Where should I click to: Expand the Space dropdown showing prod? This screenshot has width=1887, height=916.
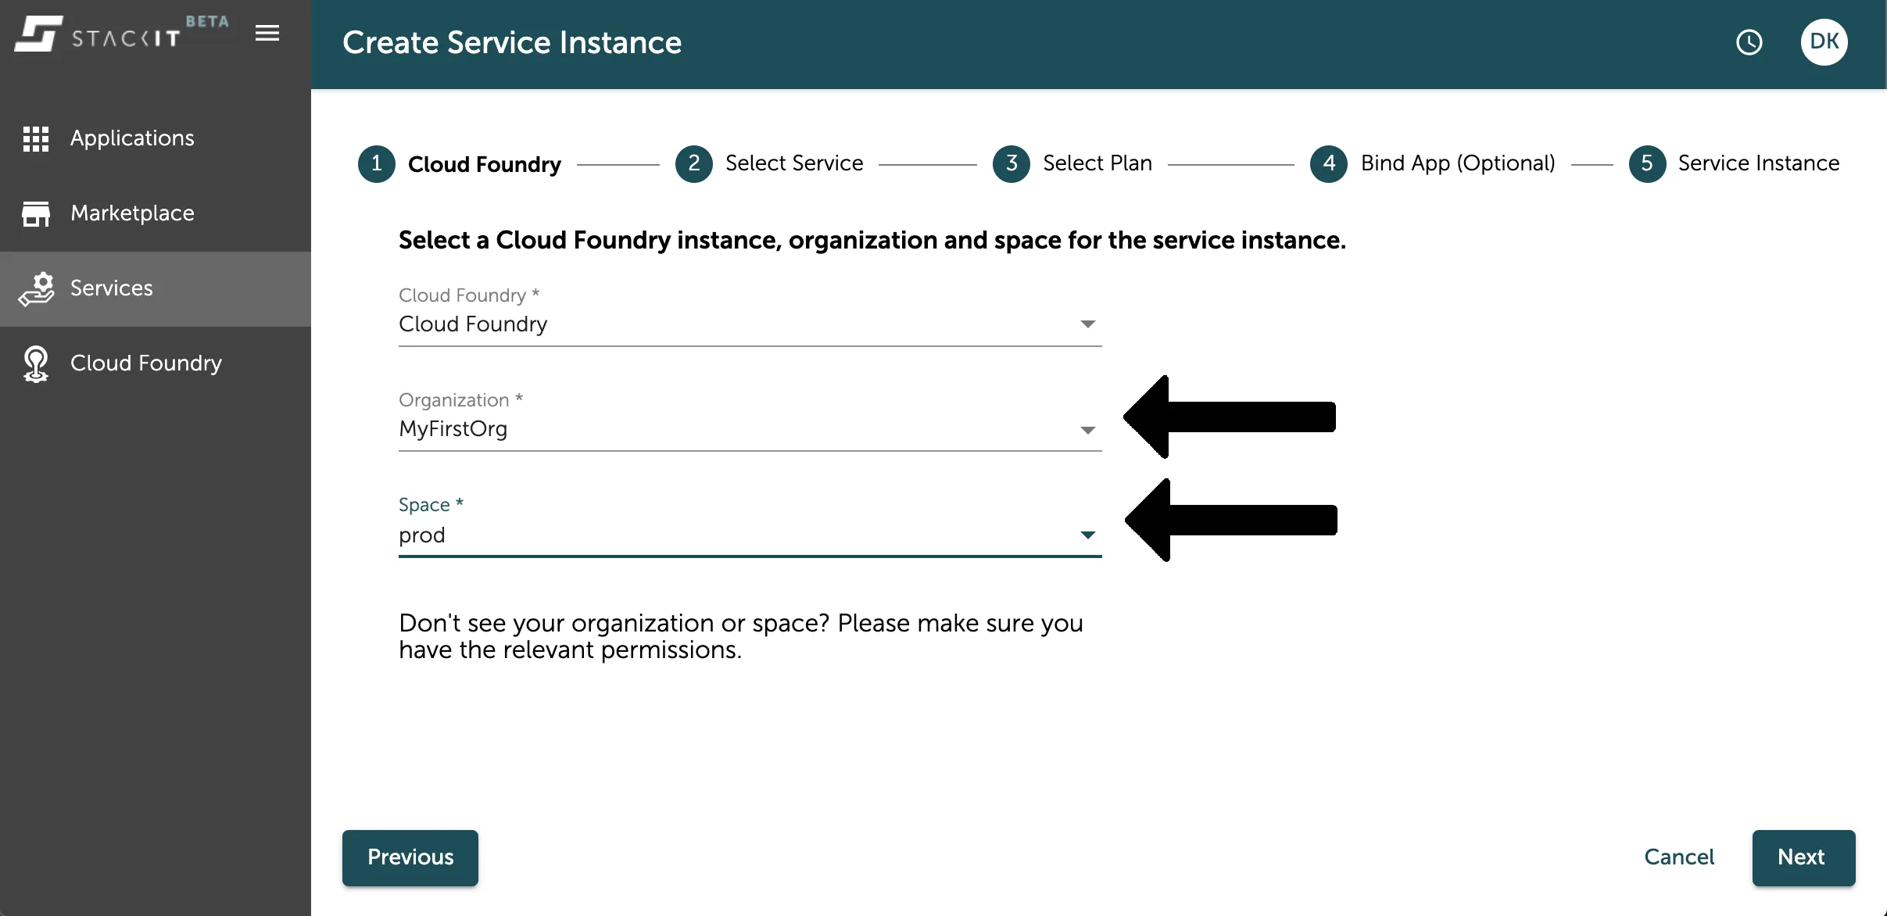coord(1087,535)
